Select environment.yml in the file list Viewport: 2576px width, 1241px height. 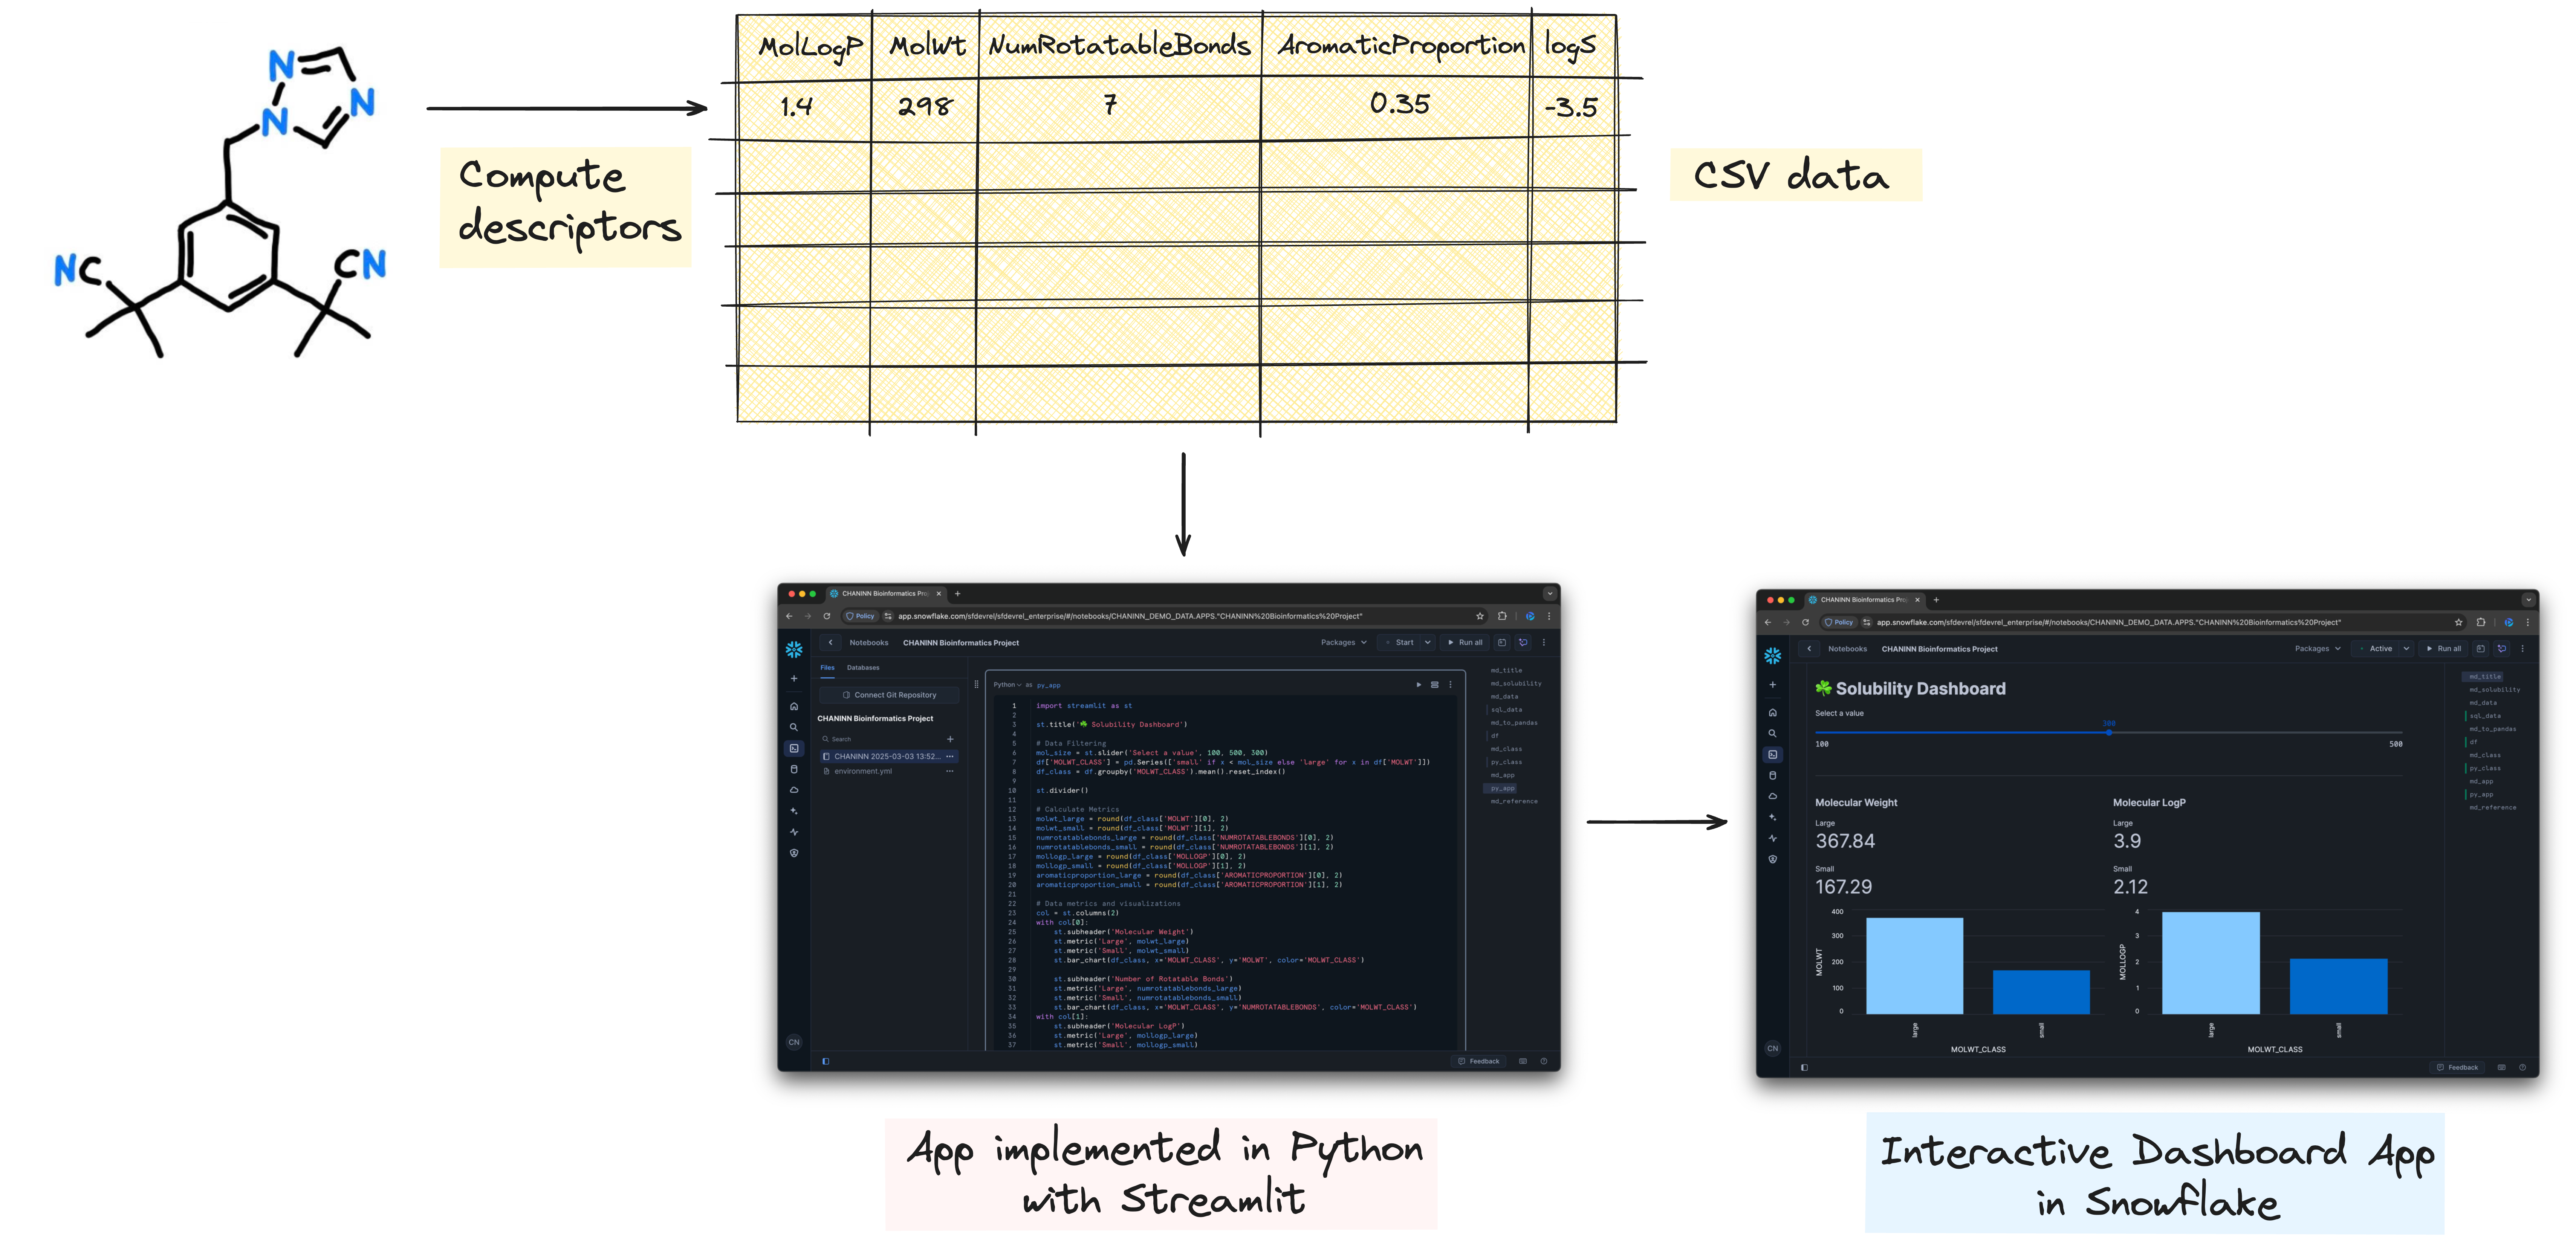point(863,771)
